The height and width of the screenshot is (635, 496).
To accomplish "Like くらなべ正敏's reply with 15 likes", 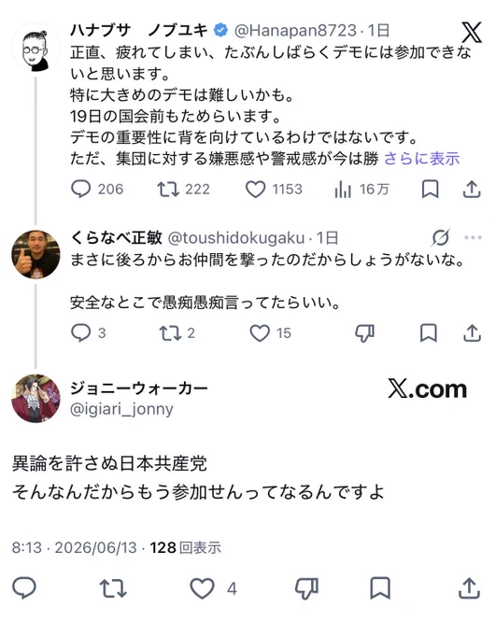I will click(x=260, y=332).
